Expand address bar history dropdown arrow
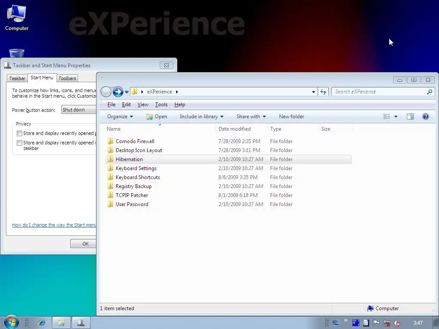This screenshot has height=329, width=439. [x=313, y=92]
